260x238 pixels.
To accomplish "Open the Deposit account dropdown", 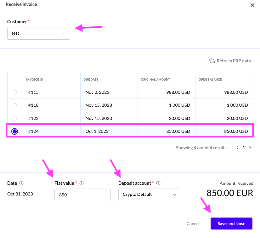I will pos(150,195).
